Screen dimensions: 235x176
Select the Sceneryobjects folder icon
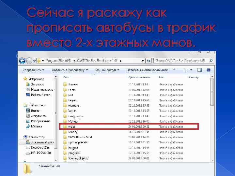point(65,158)
